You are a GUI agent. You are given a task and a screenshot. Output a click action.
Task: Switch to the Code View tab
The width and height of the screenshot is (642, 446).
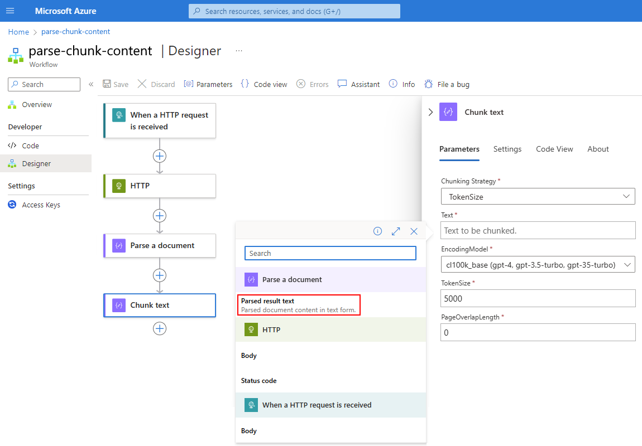554,149
